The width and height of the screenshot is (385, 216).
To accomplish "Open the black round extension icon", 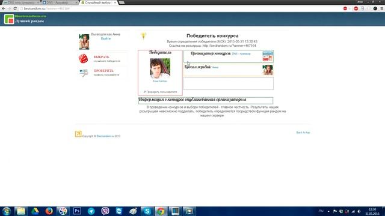I will pos(375,8).
